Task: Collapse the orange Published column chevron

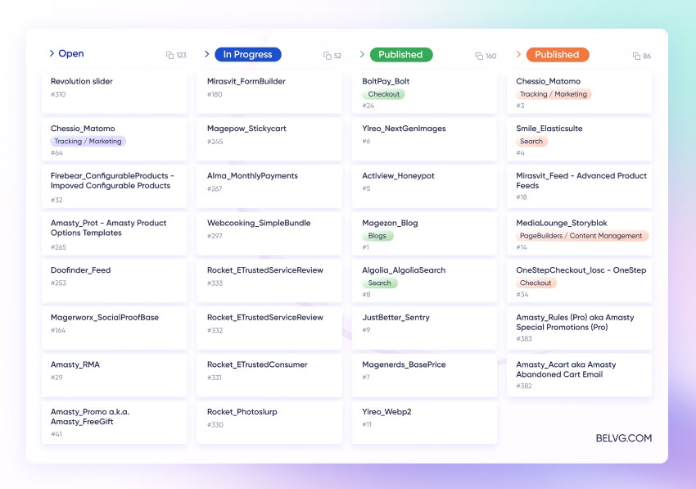Action: click(x=518, y=54)
